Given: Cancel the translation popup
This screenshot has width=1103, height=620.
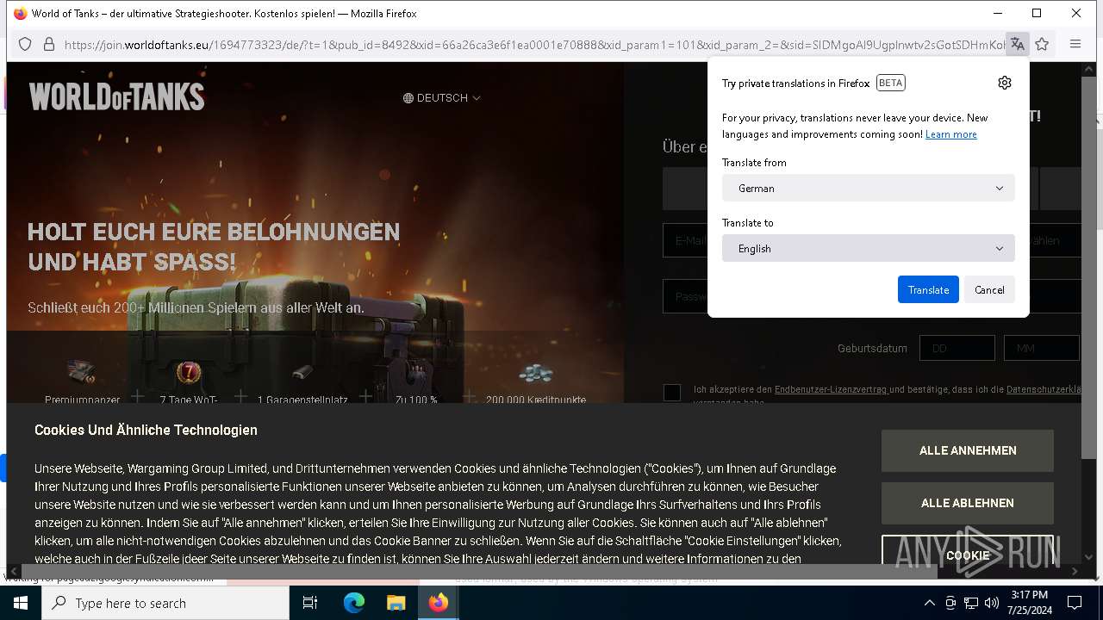Looking at the screenshot, I should 989,289.
